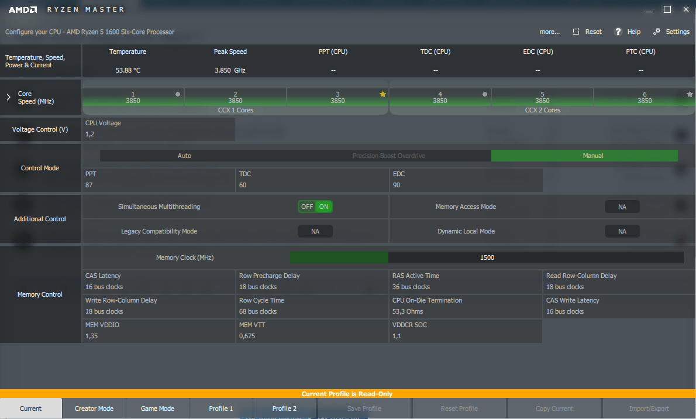Click the CAS Latency field 16 bus clocks
This screenshot has height=419, width=696.
pyautogui.click(x=159, y=281)
